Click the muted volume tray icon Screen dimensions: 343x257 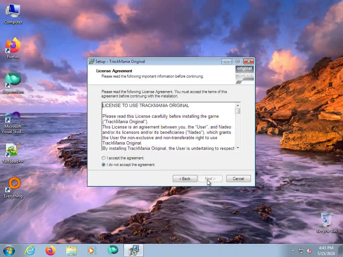309,251
